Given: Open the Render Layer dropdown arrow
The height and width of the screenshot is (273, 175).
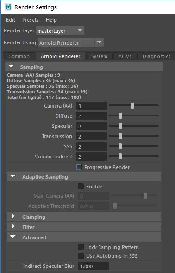Looking at the screenshot, I should pyautogui.click(x=80, y=30).
